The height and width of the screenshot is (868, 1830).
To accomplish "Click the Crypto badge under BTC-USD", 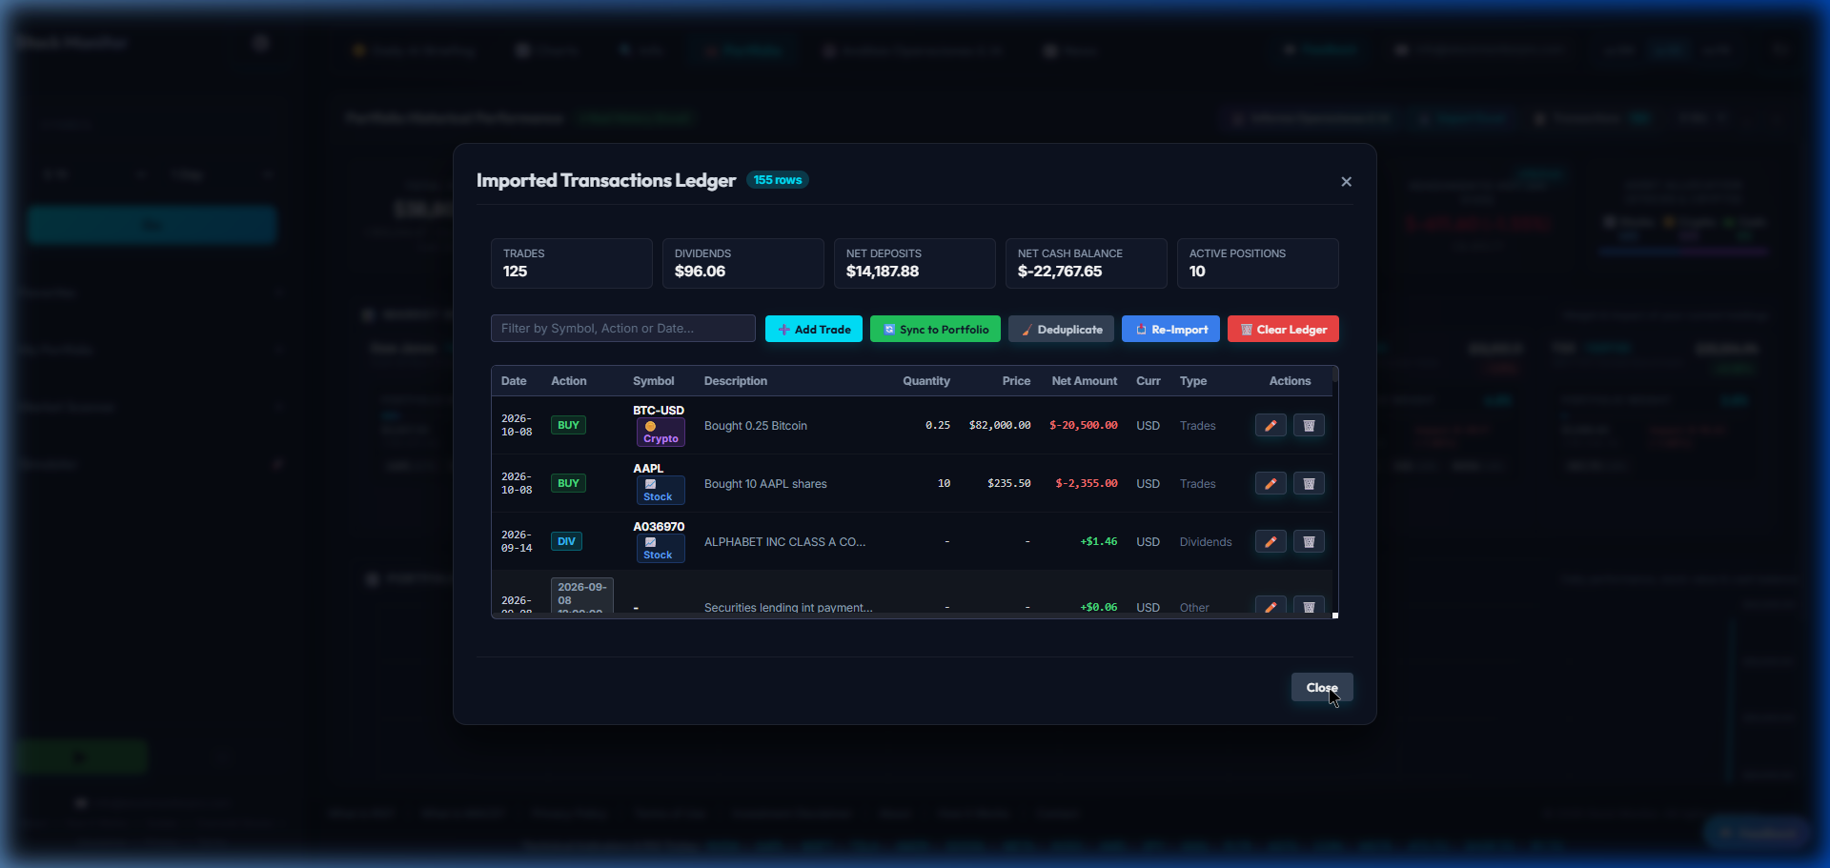I will pos(661,433).
